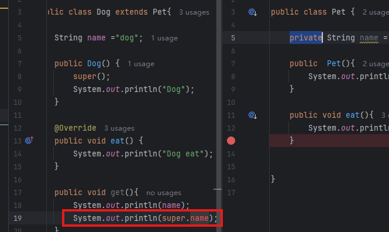Click println("Dog") in the Dog constructor
389x232 pixels.
click(x=157, y=89)
